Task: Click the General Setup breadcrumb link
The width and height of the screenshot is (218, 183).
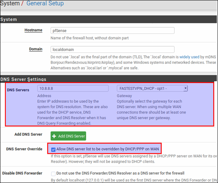Action: tap(45, 3)
